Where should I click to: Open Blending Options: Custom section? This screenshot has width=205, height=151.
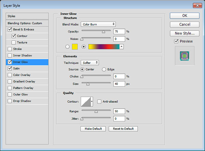(x=25, y=23)
